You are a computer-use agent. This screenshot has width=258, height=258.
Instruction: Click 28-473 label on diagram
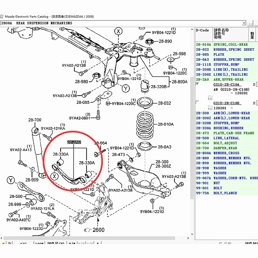118,155
